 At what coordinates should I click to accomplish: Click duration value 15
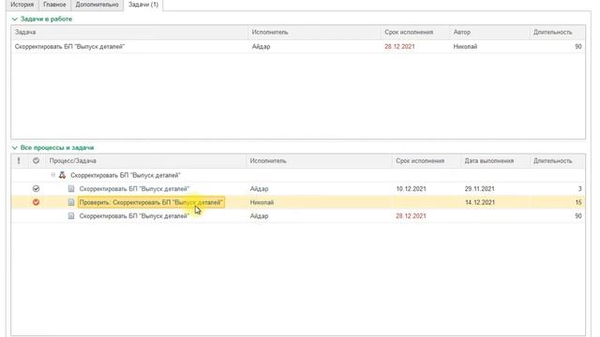(578, 202)
